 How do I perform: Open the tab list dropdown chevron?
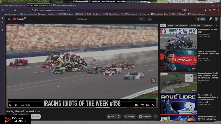click(x=203, y=5)
